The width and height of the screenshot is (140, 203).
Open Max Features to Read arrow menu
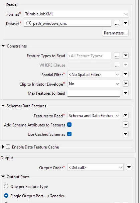point(126,93)
